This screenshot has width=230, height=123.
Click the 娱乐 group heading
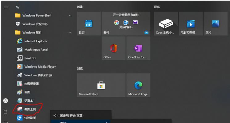[x=157, y=7]
